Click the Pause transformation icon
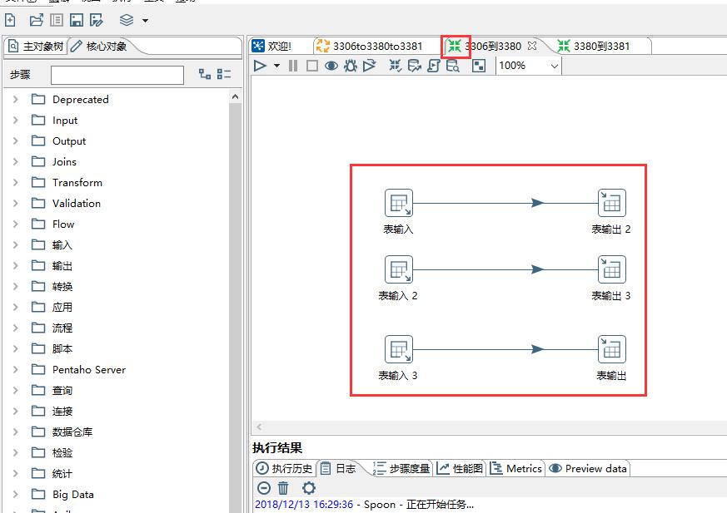Screen dimensions: 727x513 click(x=293, y=66)
